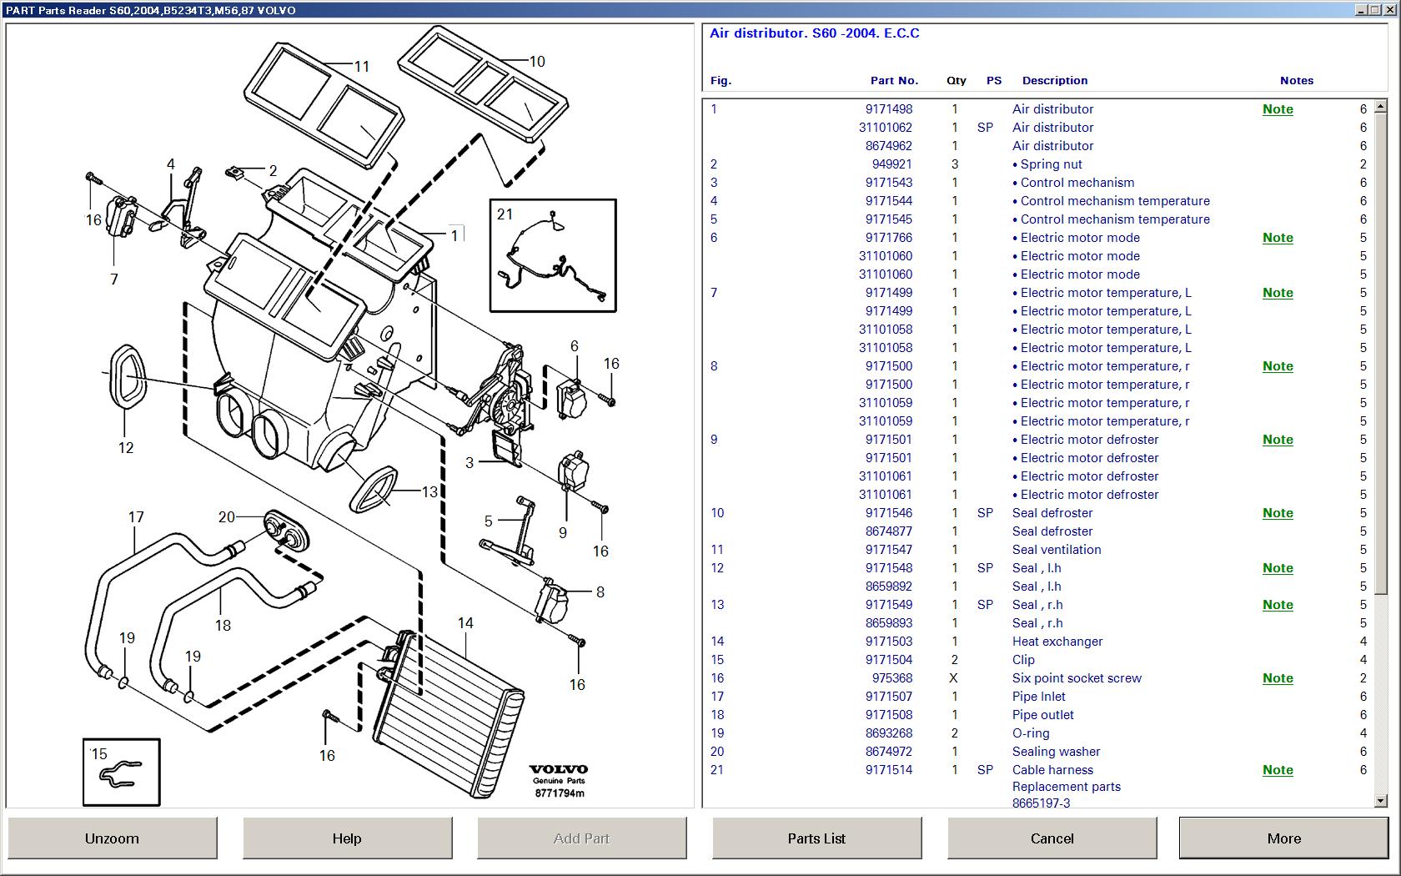Click the sealing washer drawing labeled 20
The height and width of the screenshot is (876, 1401).
(285, 531)
